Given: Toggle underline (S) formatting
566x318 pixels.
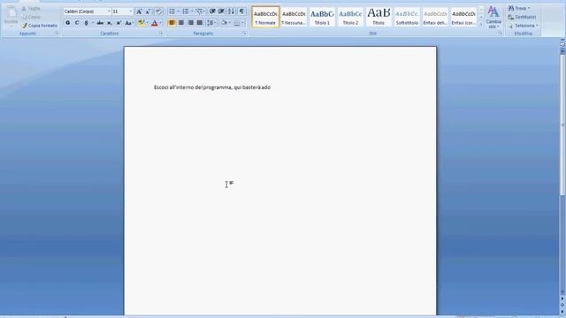Looking at the screenshot, I should (x=86, y=23).
